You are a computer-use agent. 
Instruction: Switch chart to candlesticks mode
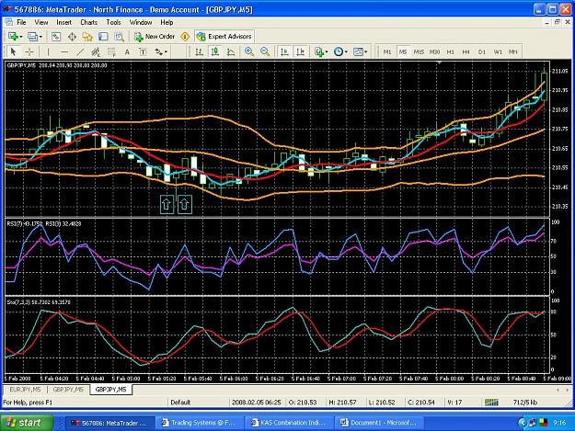click(x=215, y=51)
